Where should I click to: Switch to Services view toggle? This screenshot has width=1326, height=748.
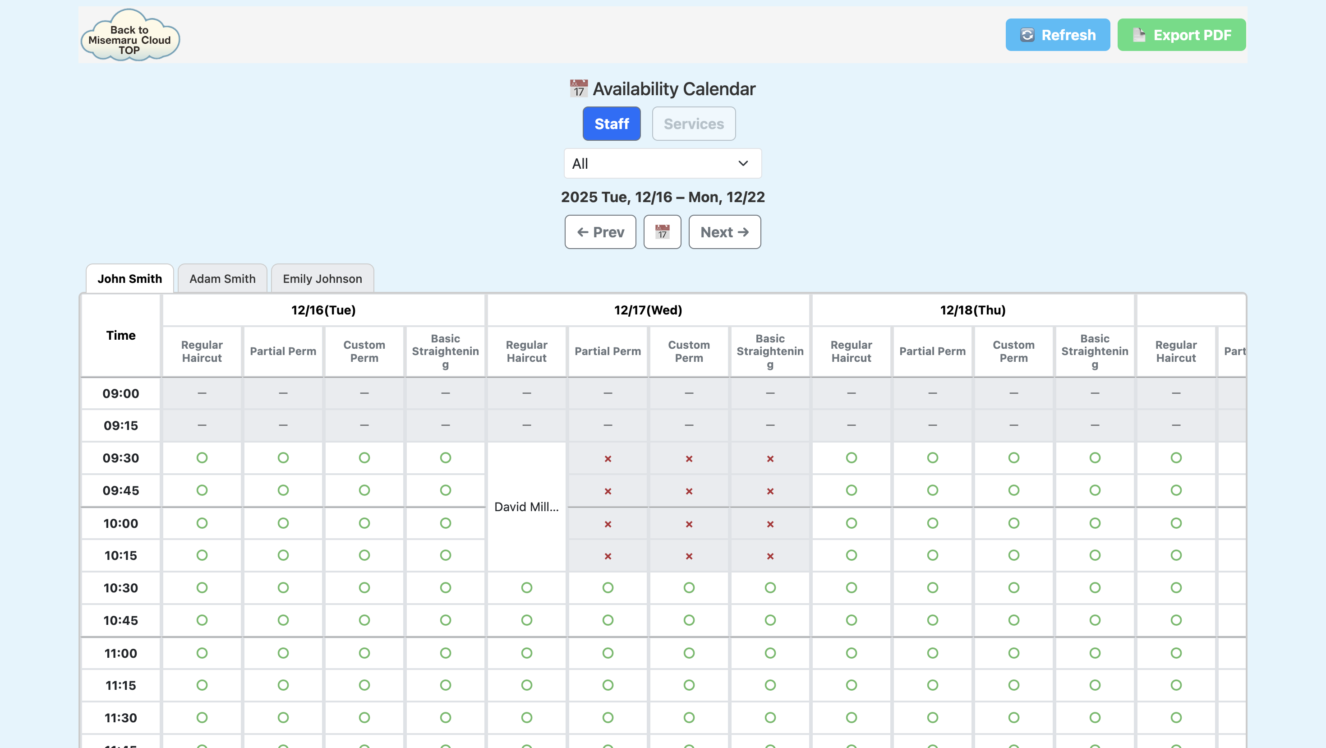pyautogui.click(x=693, y=124)
